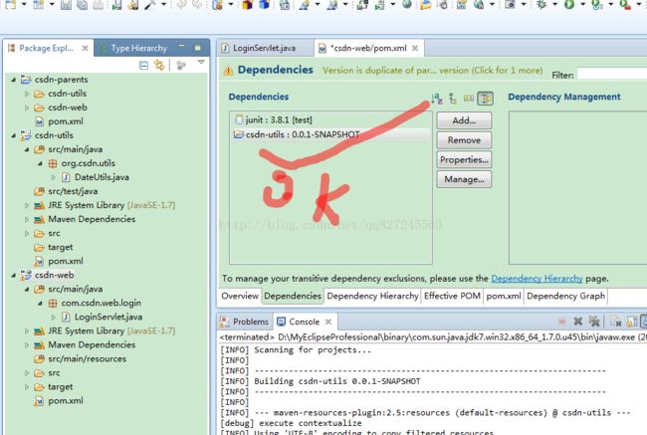647x435 pixels.
Task: Click the blue cube icon in toolbar
Action: pyautogui.click(x=264, y=5)
